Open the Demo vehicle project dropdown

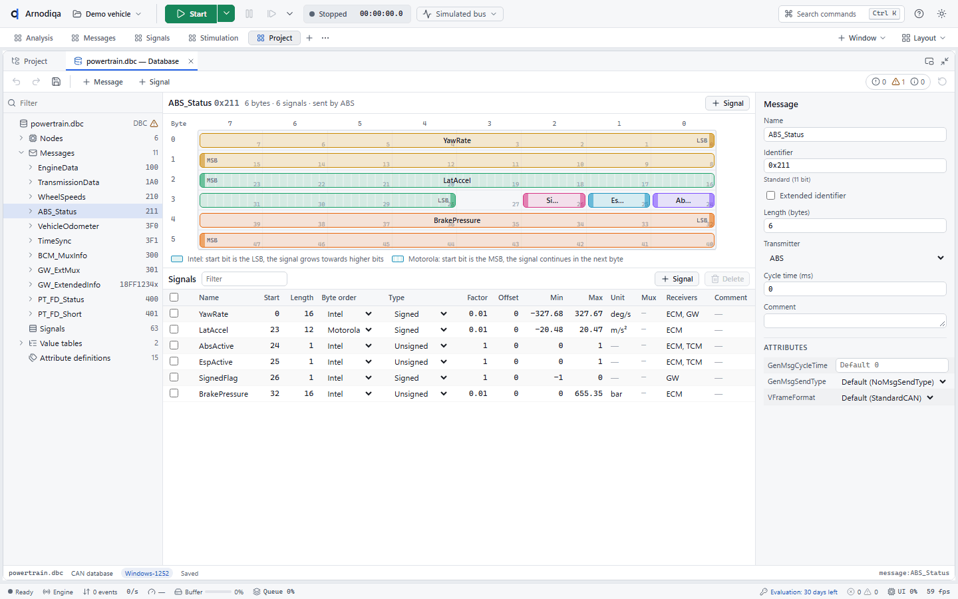click(x=107, y=14)
